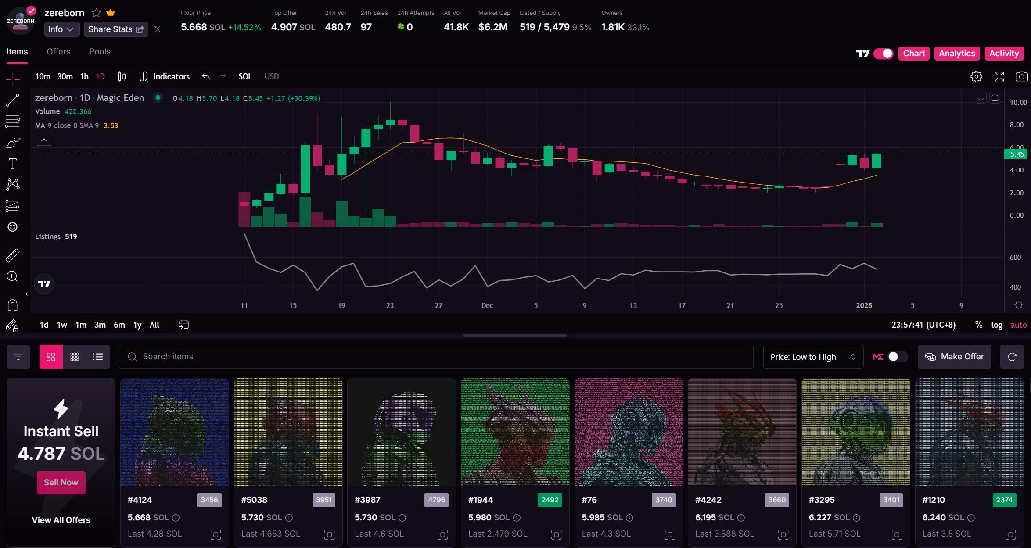The width and height of the screenshot is (1031, 548).
Task: Toggle log scale mode
Action: [x=997, y=325]
